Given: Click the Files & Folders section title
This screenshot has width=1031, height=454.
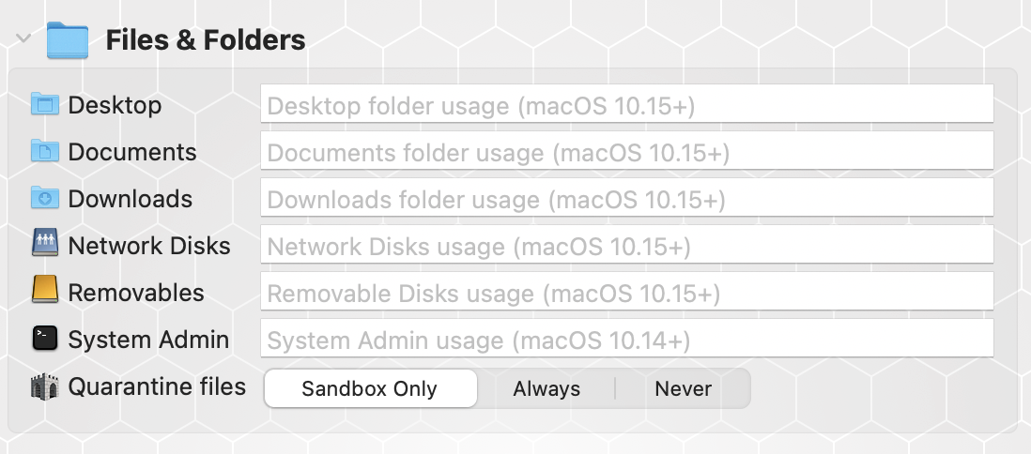Looking at the screenshot, I should (206, 40).
